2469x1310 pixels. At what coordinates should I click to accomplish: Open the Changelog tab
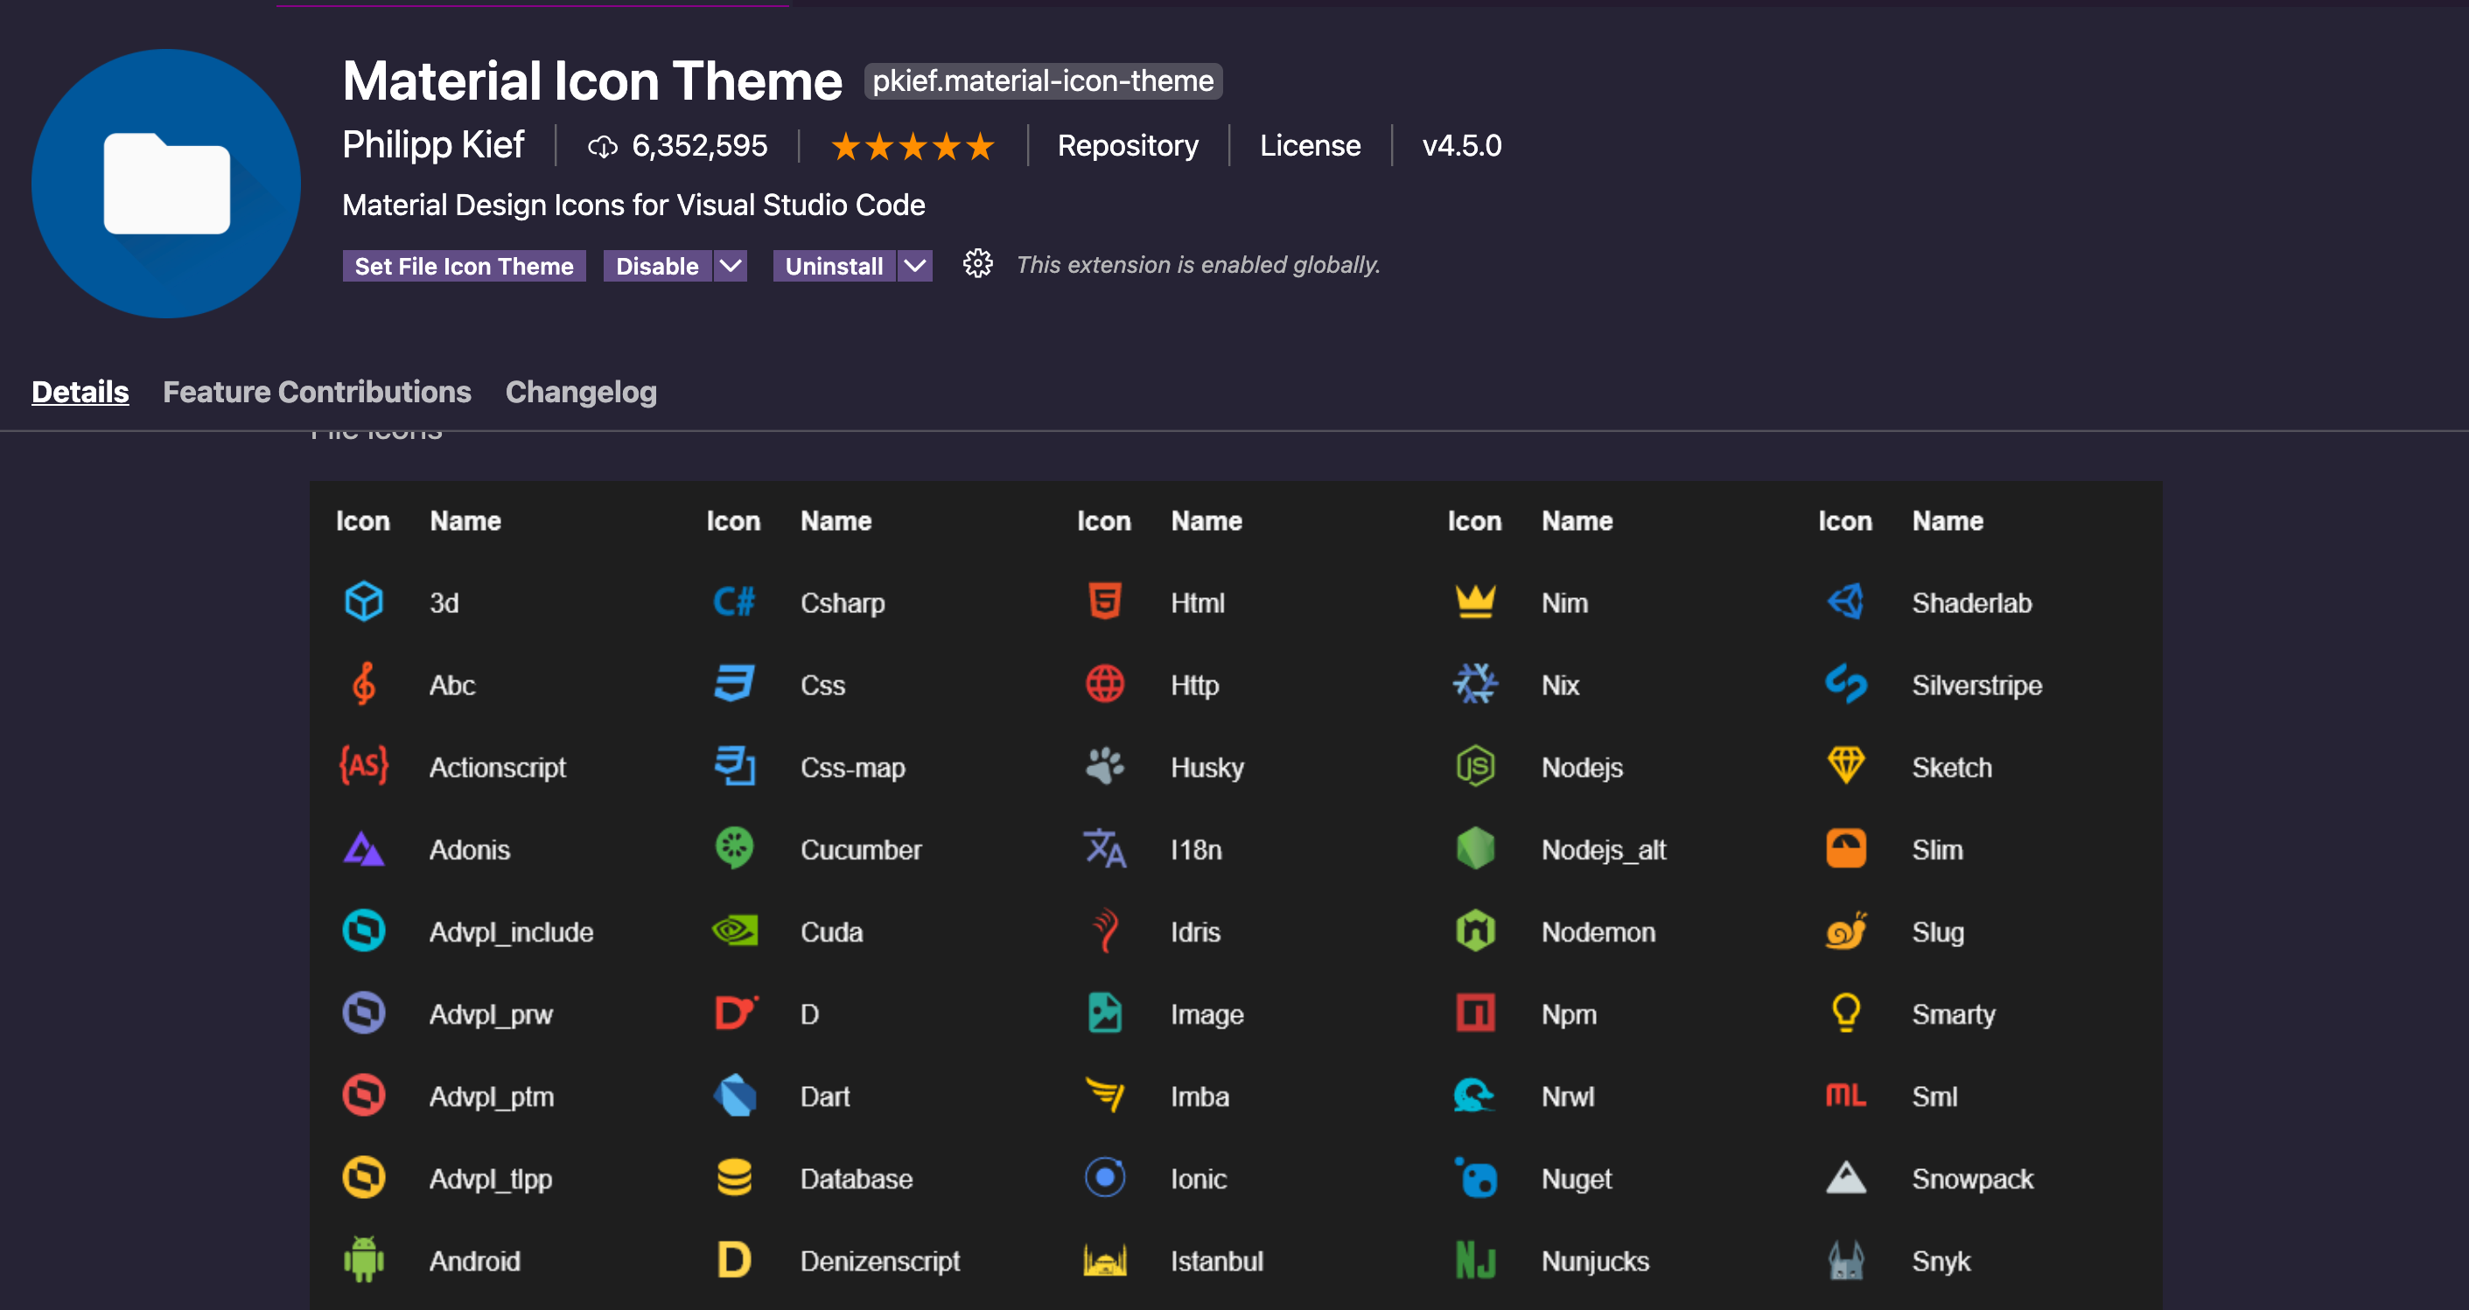coord(581,391)
